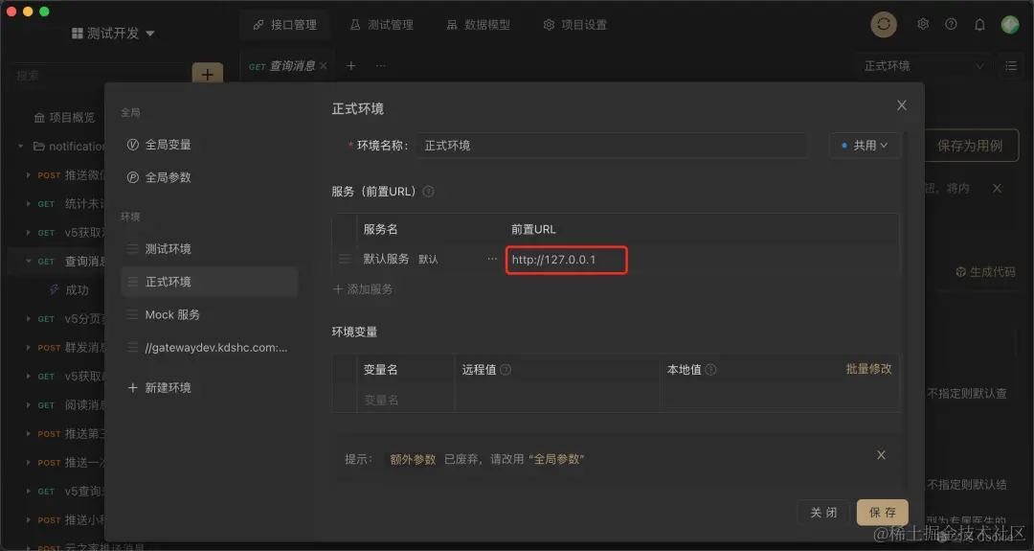
Task: Click the help icon next to 本地值
Action: (x=710, y=370)
